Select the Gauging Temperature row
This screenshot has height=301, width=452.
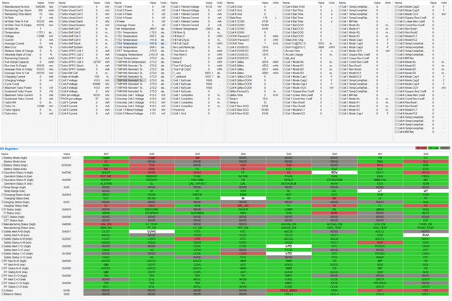coord(141,55)
